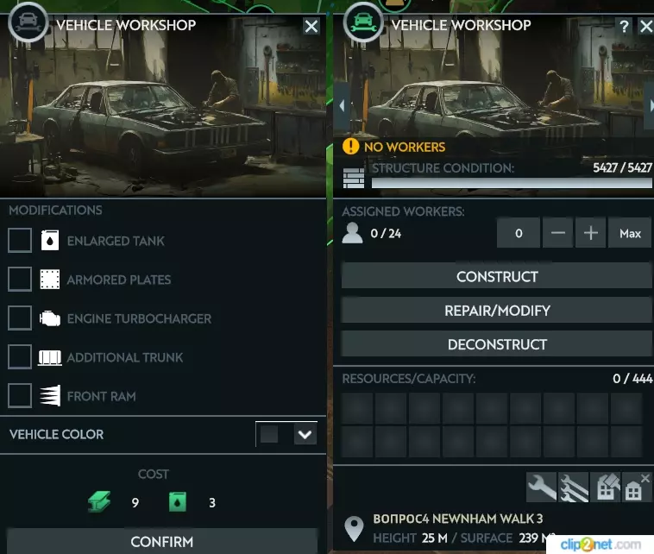654x554 pixels.
Task: Click the vehicle color swatch
Action: point(269,434)
